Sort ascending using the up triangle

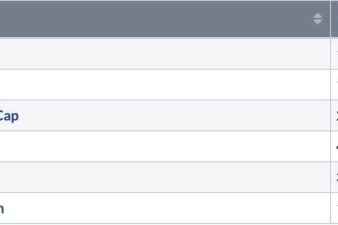point(318,16)
